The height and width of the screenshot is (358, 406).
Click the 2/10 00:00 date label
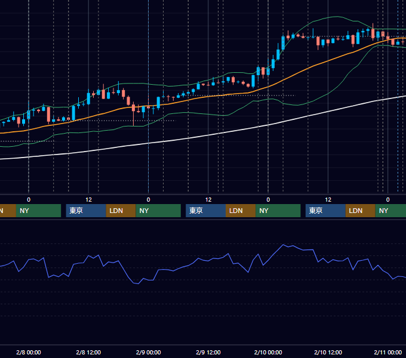point(268,352)
